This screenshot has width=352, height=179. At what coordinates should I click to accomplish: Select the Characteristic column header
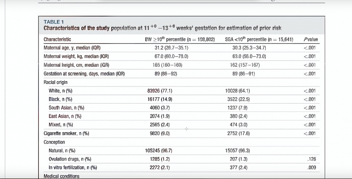57,39
